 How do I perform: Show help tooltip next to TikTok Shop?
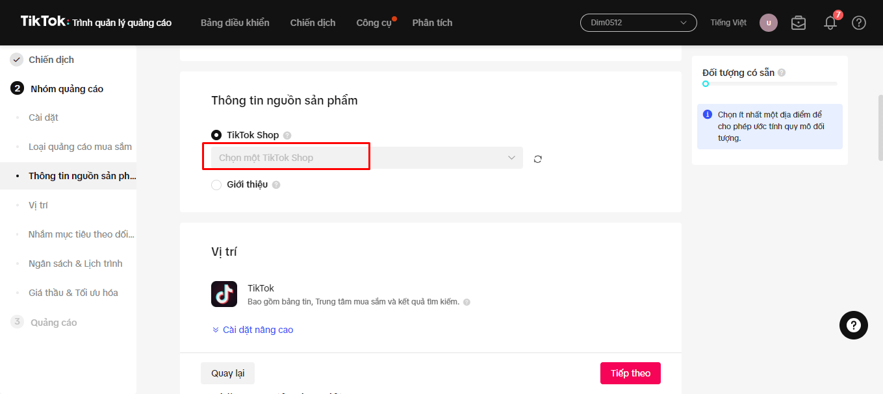[x=287, y=136]
